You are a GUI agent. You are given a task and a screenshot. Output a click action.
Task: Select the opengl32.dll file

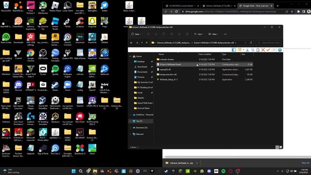(x=204, y=70)
